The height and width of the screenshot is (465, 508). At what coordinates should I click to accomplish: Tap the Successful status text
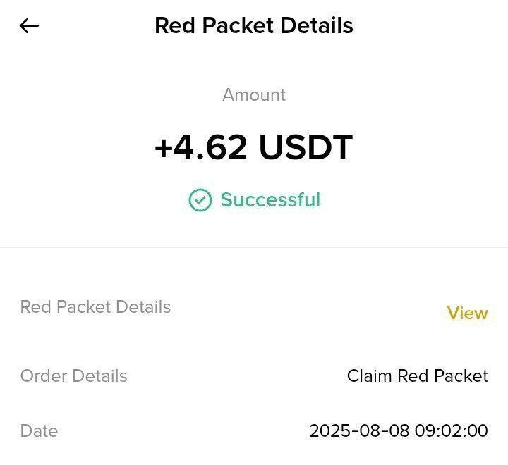click(270, 200)
